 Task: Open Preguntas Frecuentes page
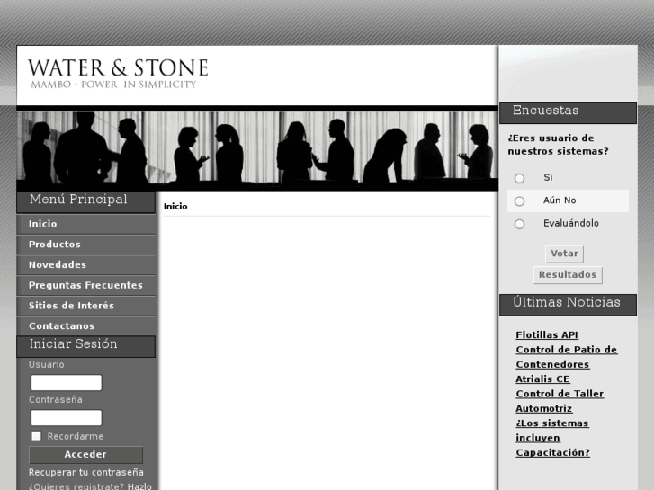pyautogui.click(x=86, y=285)
